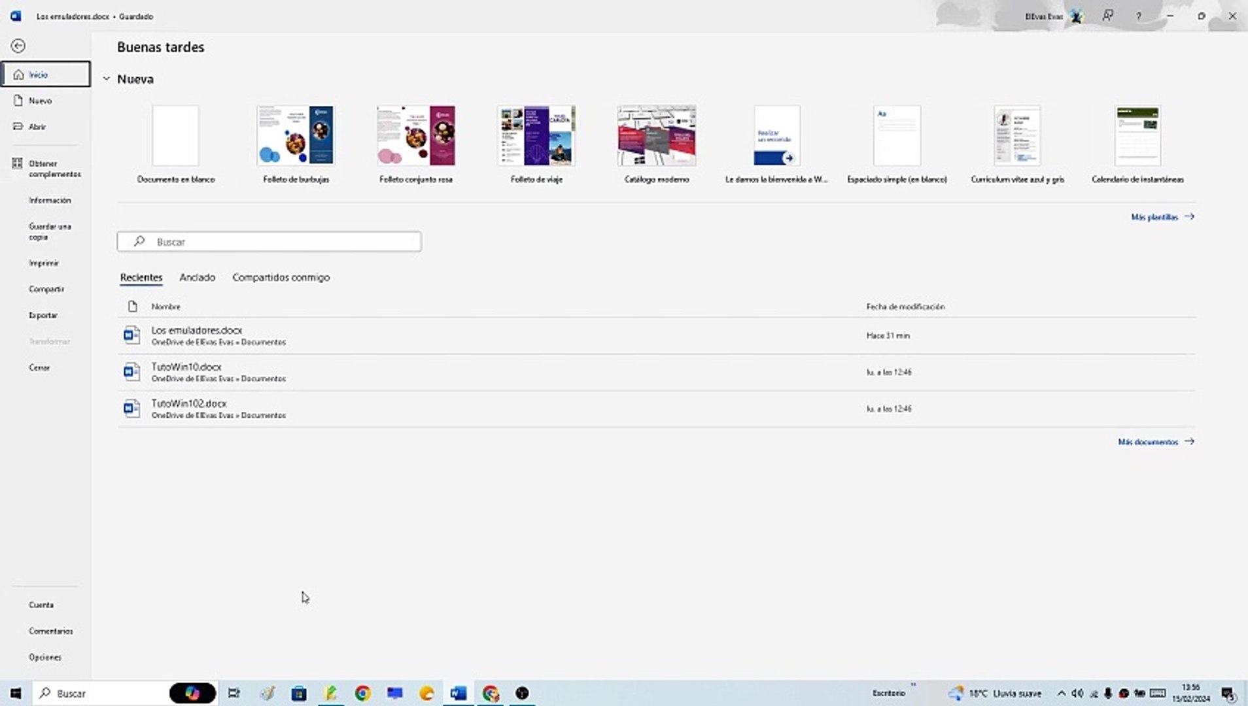This screenshot has width=1248, height=706.
Task: Open Opciones settings
Action: [x=45, y=657]
